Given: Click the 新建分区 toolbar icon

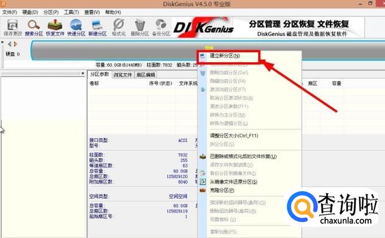Looking at the screenshot, I should tap(98, 27).
